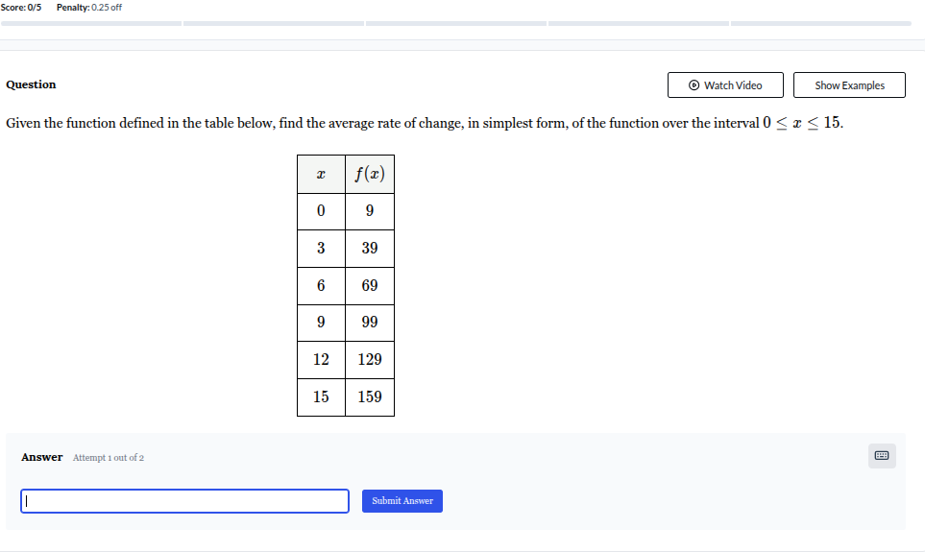
Task: Click the x column header
Action: (x=321, y=175)
